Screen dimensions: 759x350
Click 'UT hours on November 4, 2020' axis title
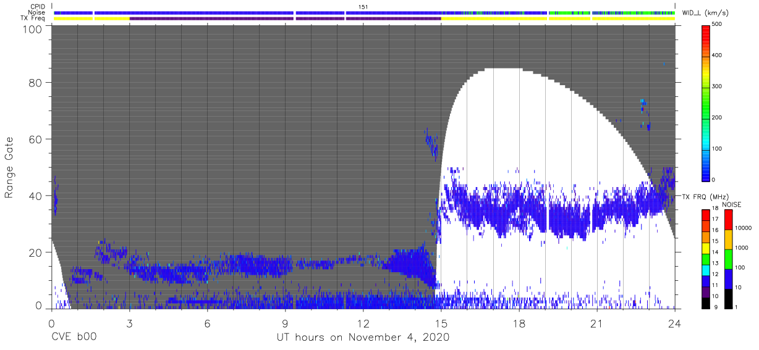pos(363,338)
